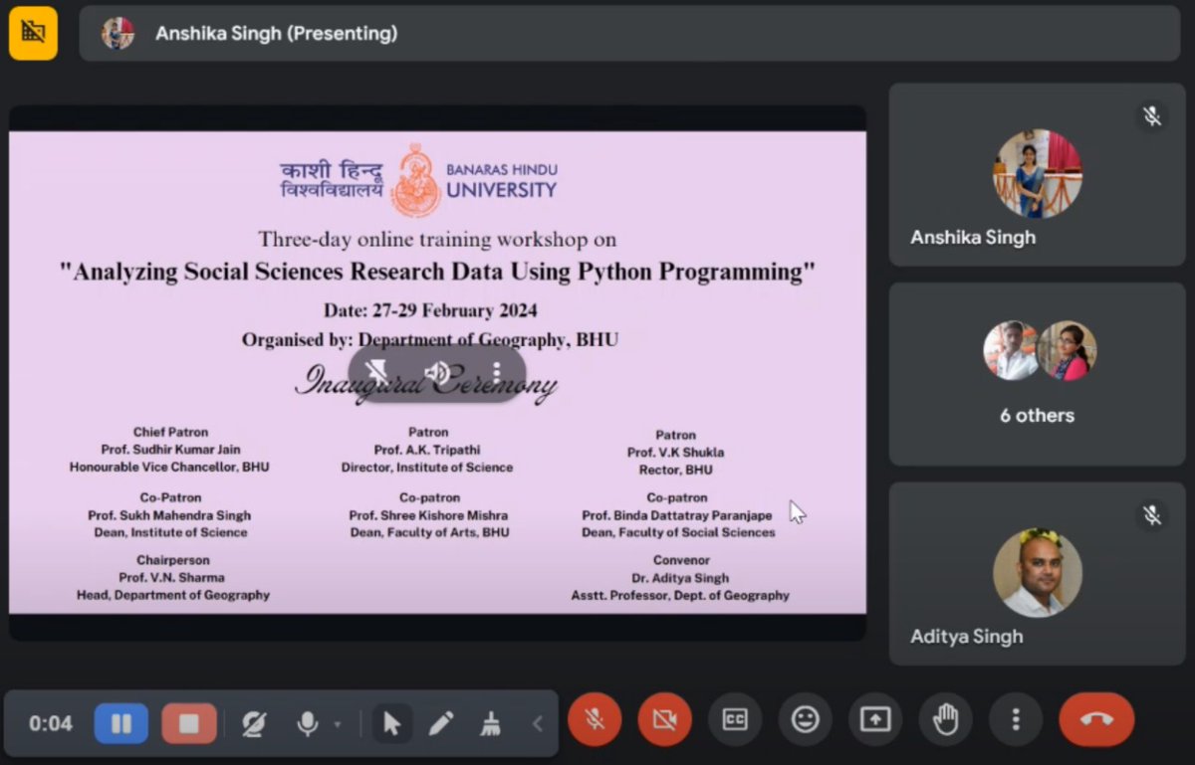1195x765 pixels.
Task: Stop the screen recording
Action: pos(189,723)
